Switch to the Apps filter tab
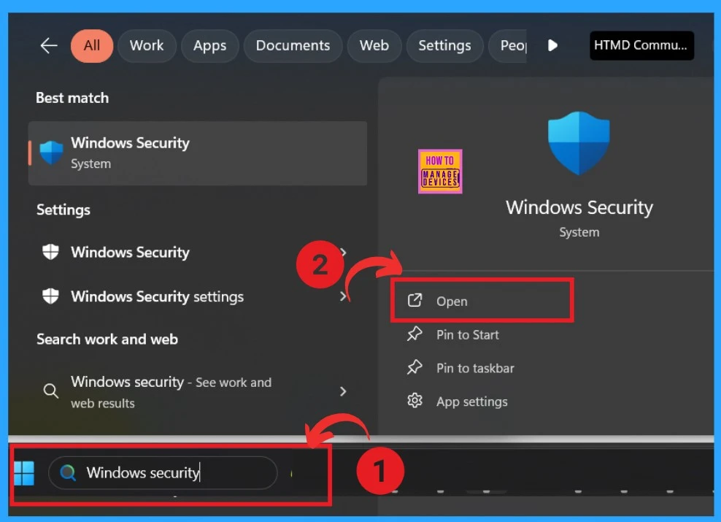The image size is (721, 522). pos(209,45)
